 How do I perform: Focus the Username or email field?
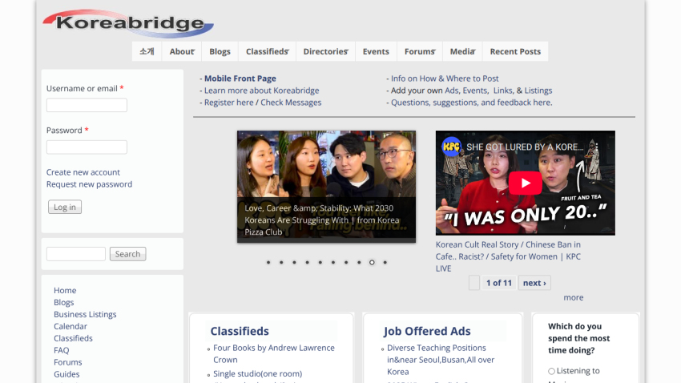tap(87, 105)
